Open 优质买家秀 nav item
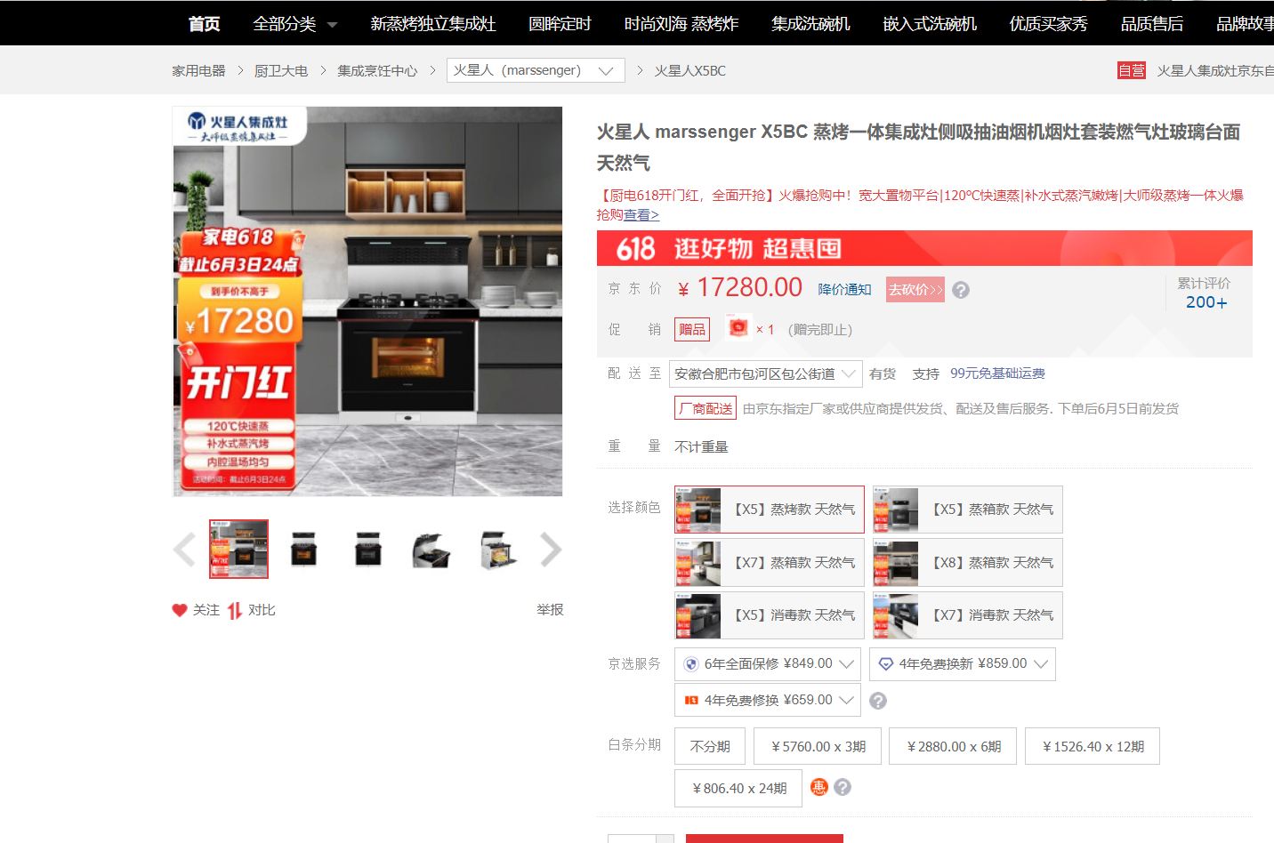The image size is (1274, 843). tap(1049, 24)
